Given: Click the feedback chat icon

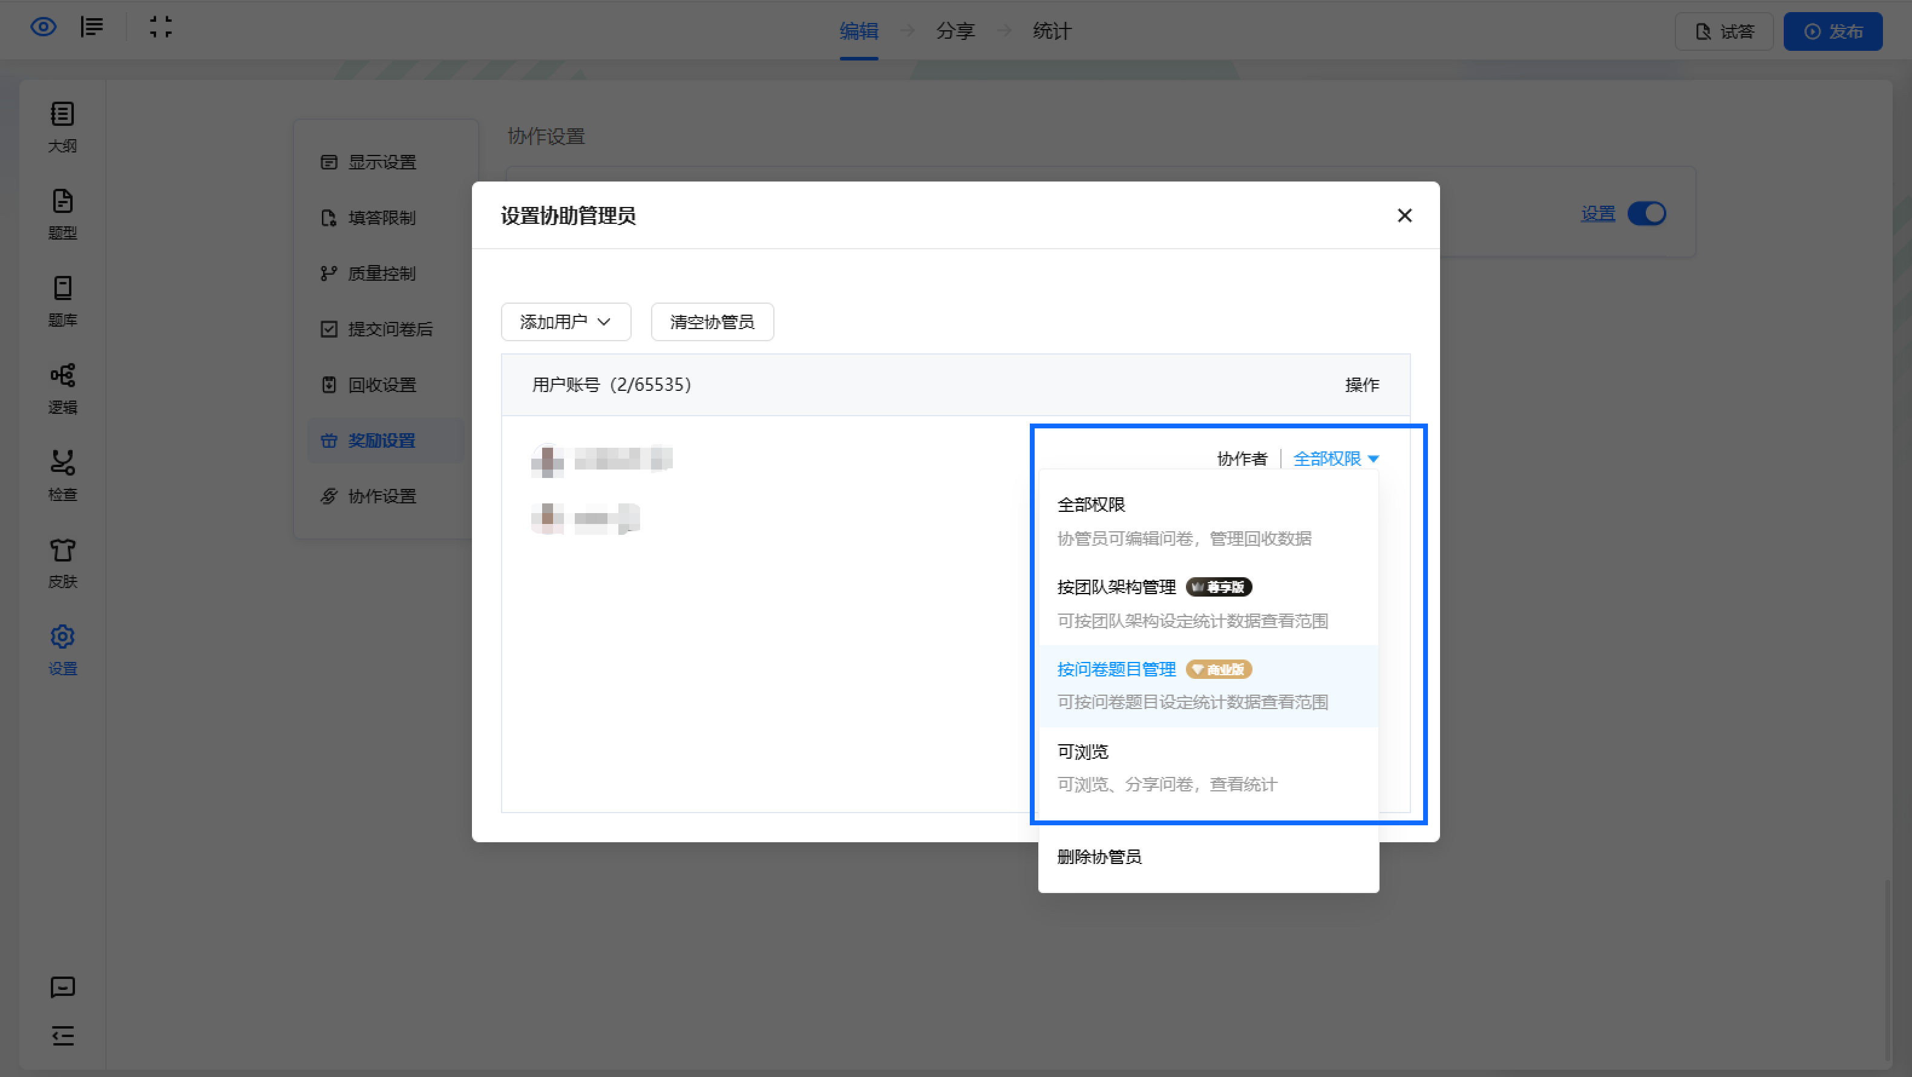Looking at the screenshot, I should point(62,987).
